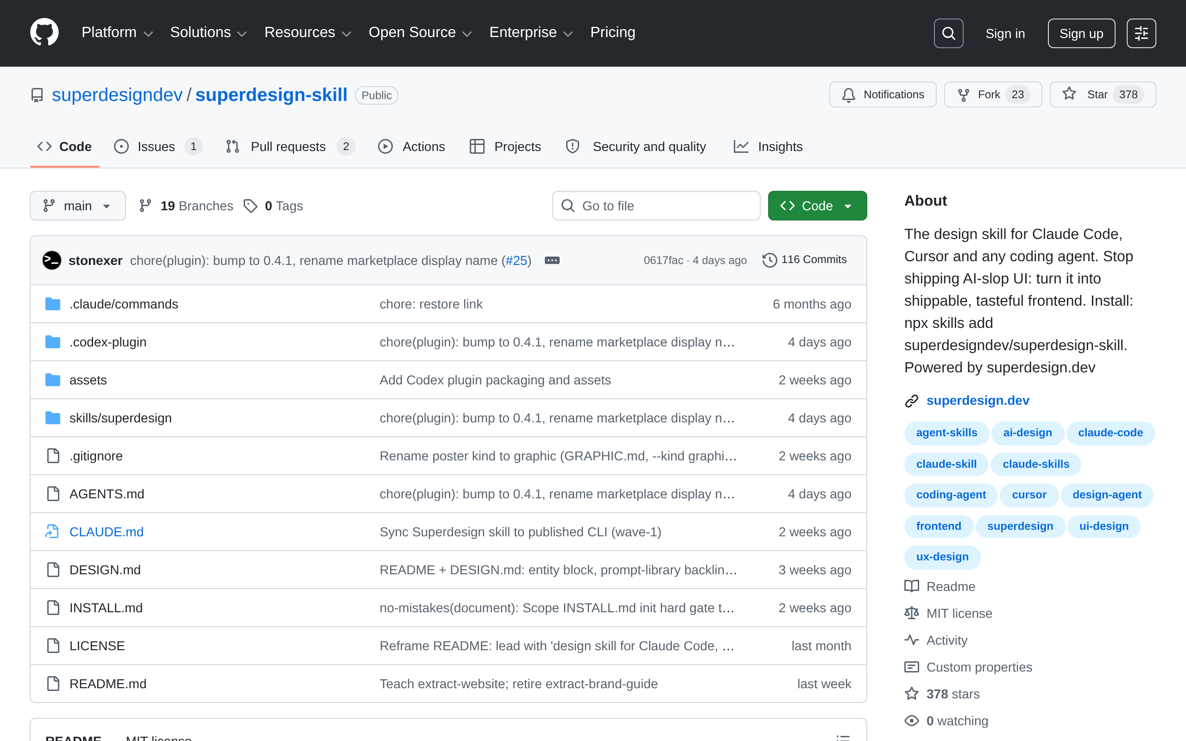Switch to the Code tab
This screenshot has height=741, width=1186.
(65, 146)
